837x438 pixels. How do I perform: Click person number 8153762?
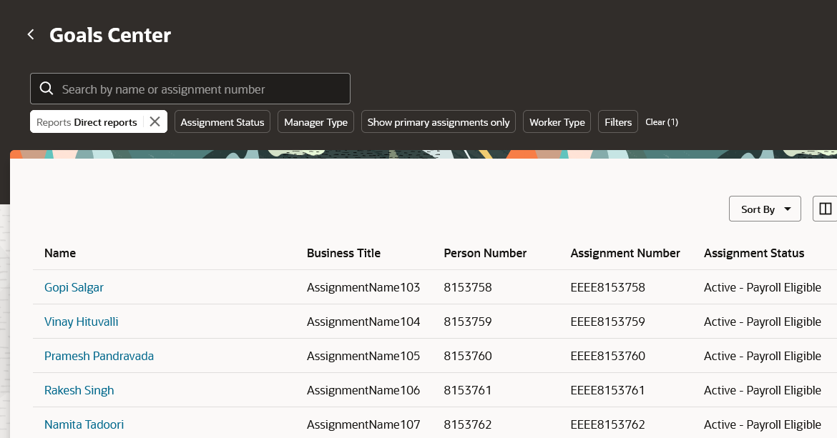point(468,424)
